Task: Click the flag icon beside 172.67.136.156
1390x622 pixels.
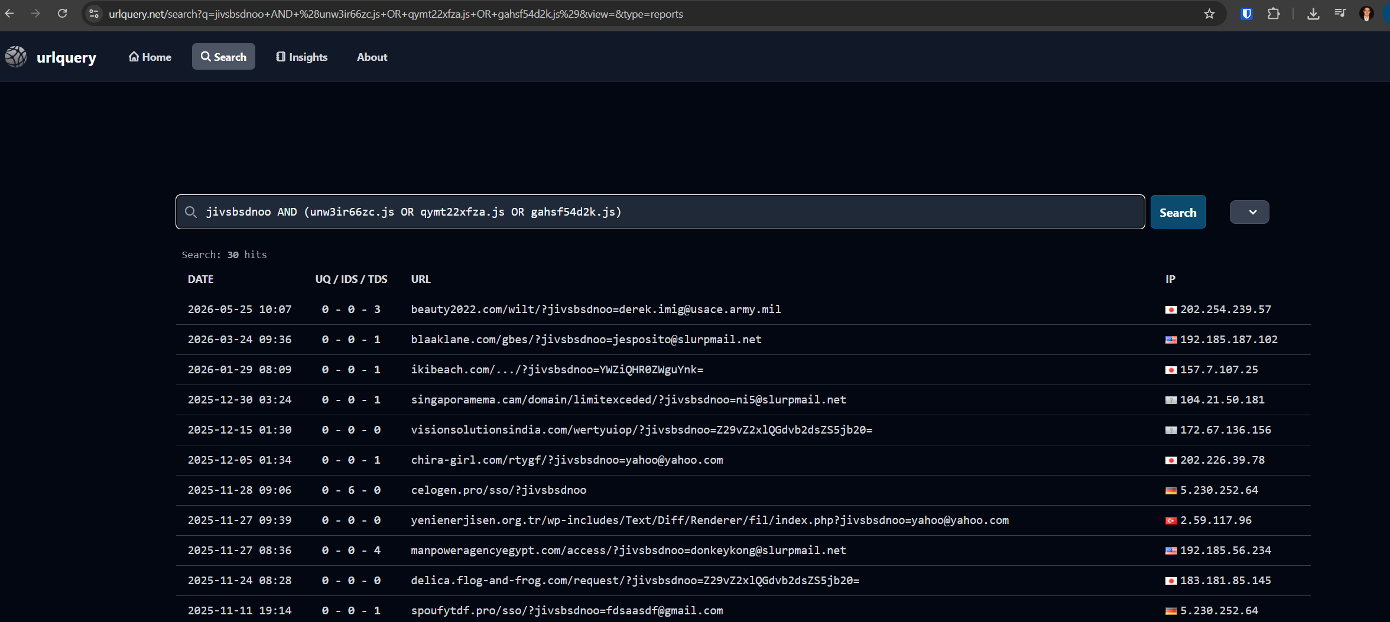Action: (x=1171, y=430)
